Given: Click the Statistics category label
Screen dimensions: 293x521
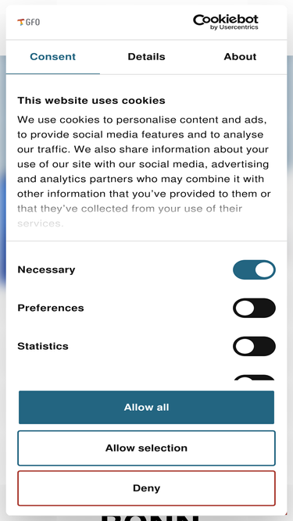Looking at the screenshot, I should (43, 346).
